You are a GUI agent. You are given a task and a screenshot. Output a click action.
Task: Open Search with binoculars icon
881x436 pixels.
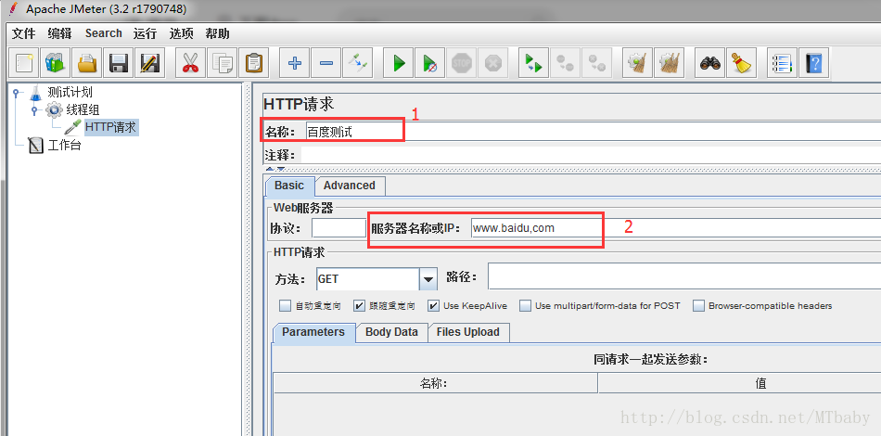[710, 62]
